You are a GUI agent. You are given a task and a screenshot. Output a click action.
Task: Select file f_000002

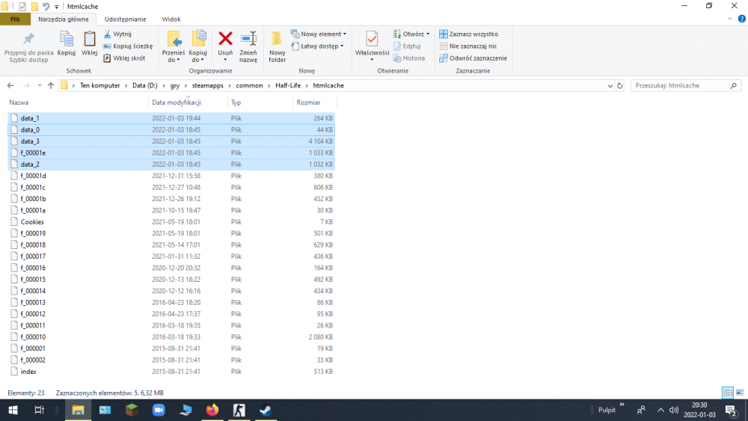tap(171, 360)
